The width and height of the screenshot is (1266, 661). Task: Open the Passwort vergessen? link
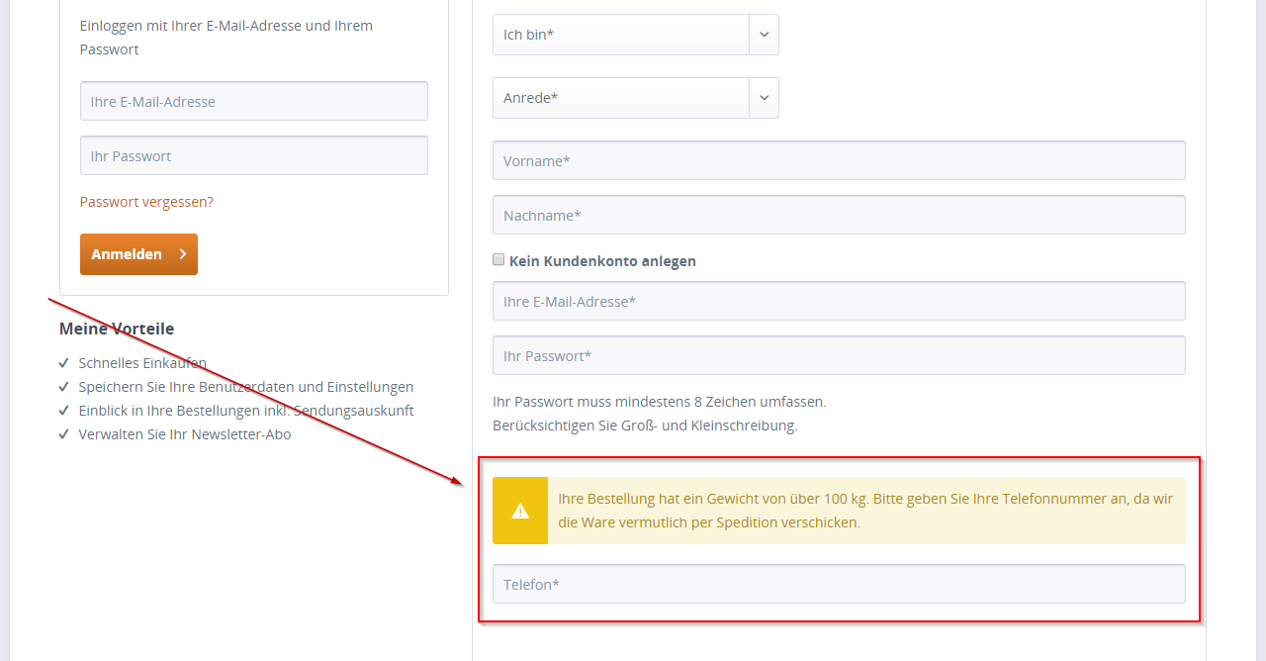click(x=146, y=202)
